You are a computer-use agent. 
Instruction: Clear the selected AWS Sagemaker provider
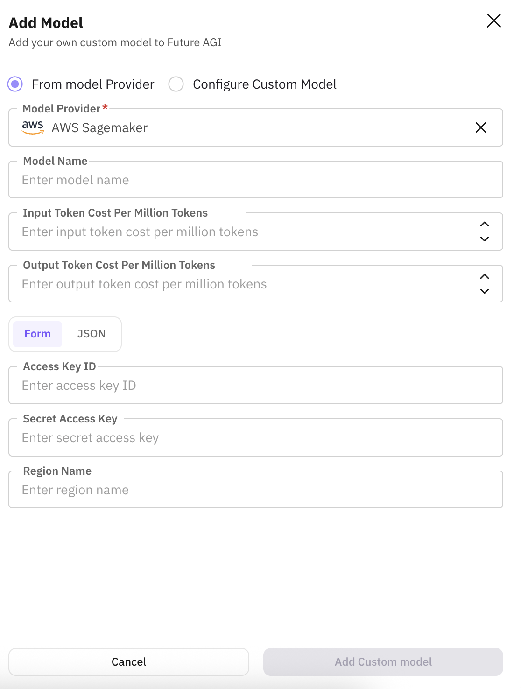pyautogui.click(x=481, y=127)
